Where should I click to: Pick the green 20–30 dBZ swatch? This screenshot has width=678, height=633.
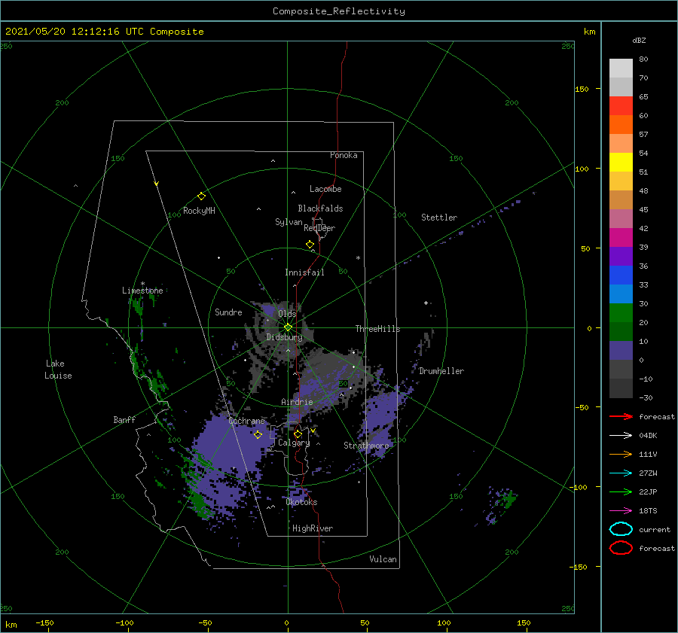coord(621,313)
